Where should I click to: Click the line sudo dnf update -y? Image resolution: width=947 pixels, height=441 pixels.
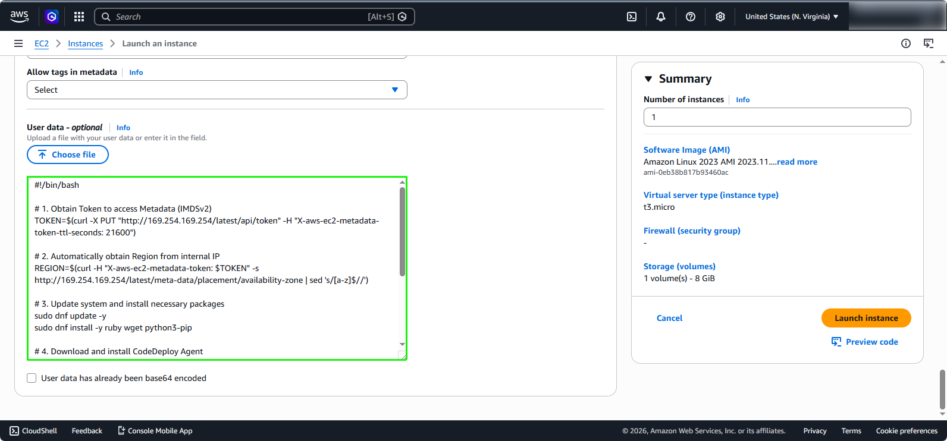(70, 316)
